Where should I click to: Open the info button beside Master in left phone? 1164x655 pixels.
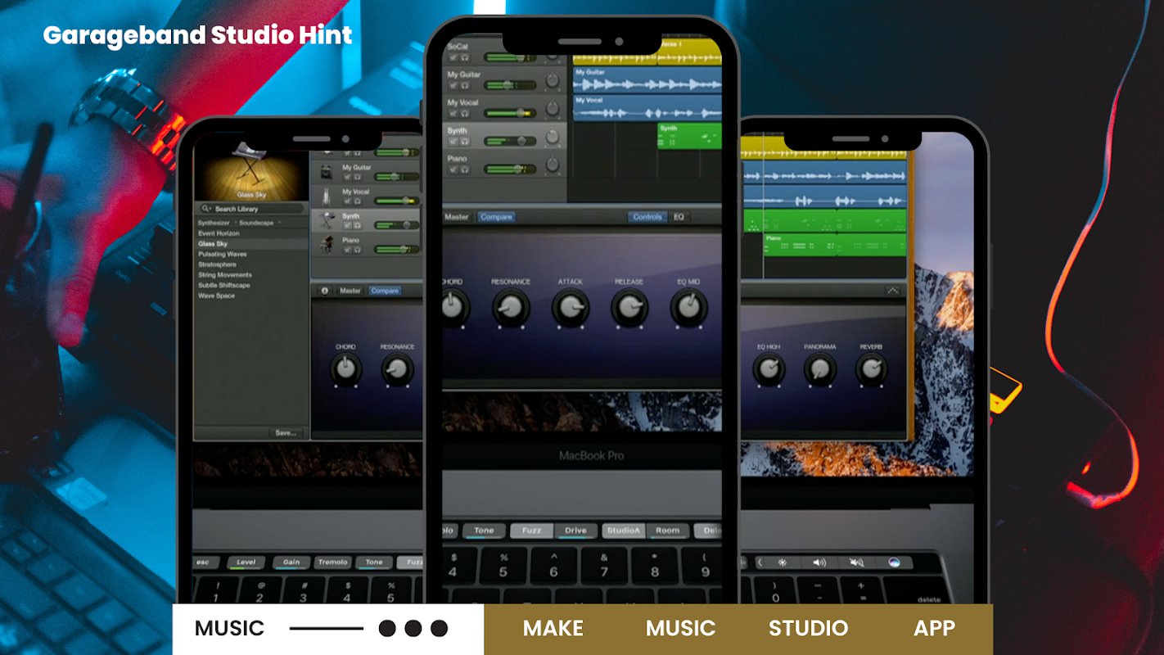click(x=324, y=291)
